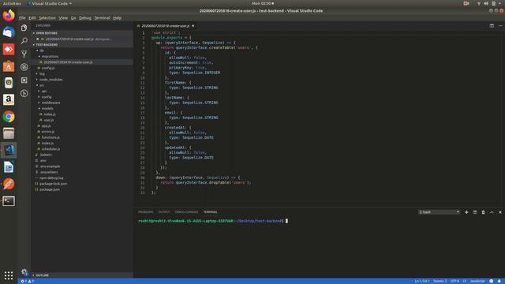
Task: Expand the node_modules folder
Action: [50, 80]
